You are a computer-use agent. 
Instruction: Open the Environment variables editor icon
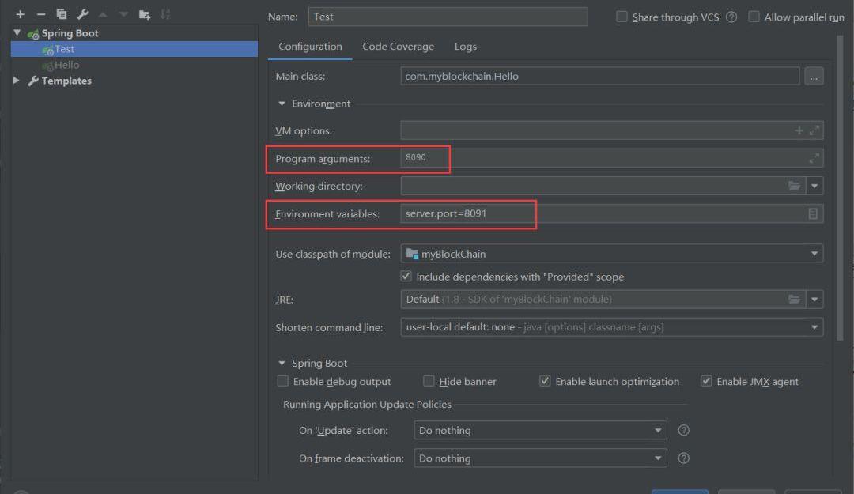click(x=813, y=214)
